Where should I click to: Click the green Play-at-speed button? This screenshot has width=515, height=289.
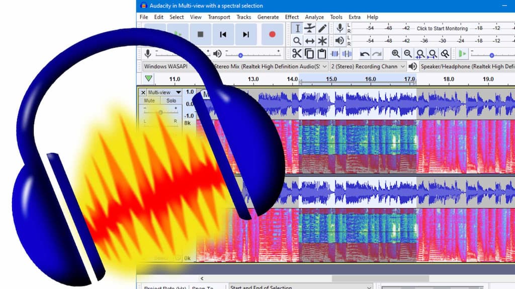(462, 53)
